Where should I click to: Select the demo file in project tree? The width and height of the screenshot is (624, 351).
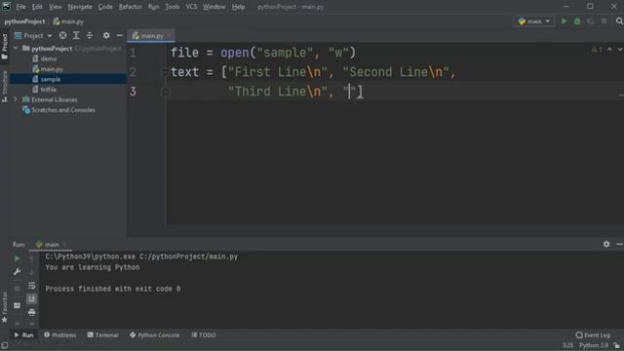[x=48, y=58]
